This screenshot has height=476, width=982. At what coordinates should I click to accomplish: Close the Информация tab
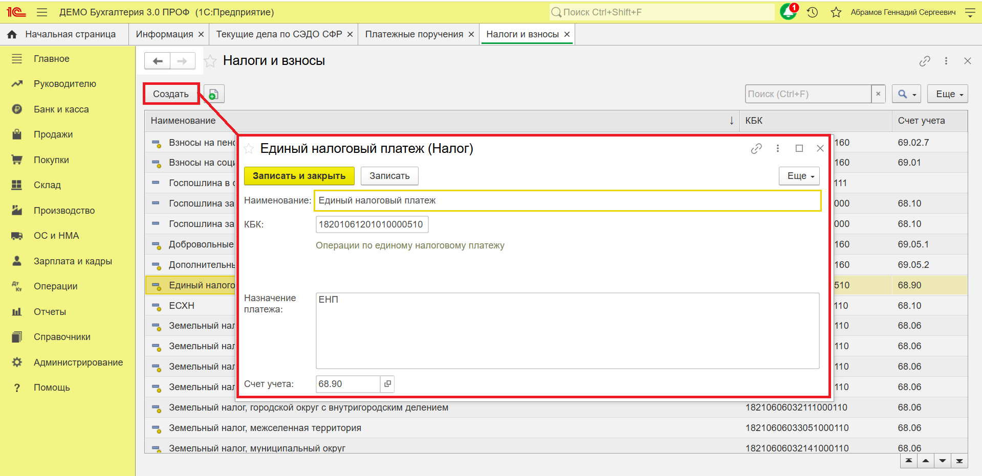coord(201,34)
